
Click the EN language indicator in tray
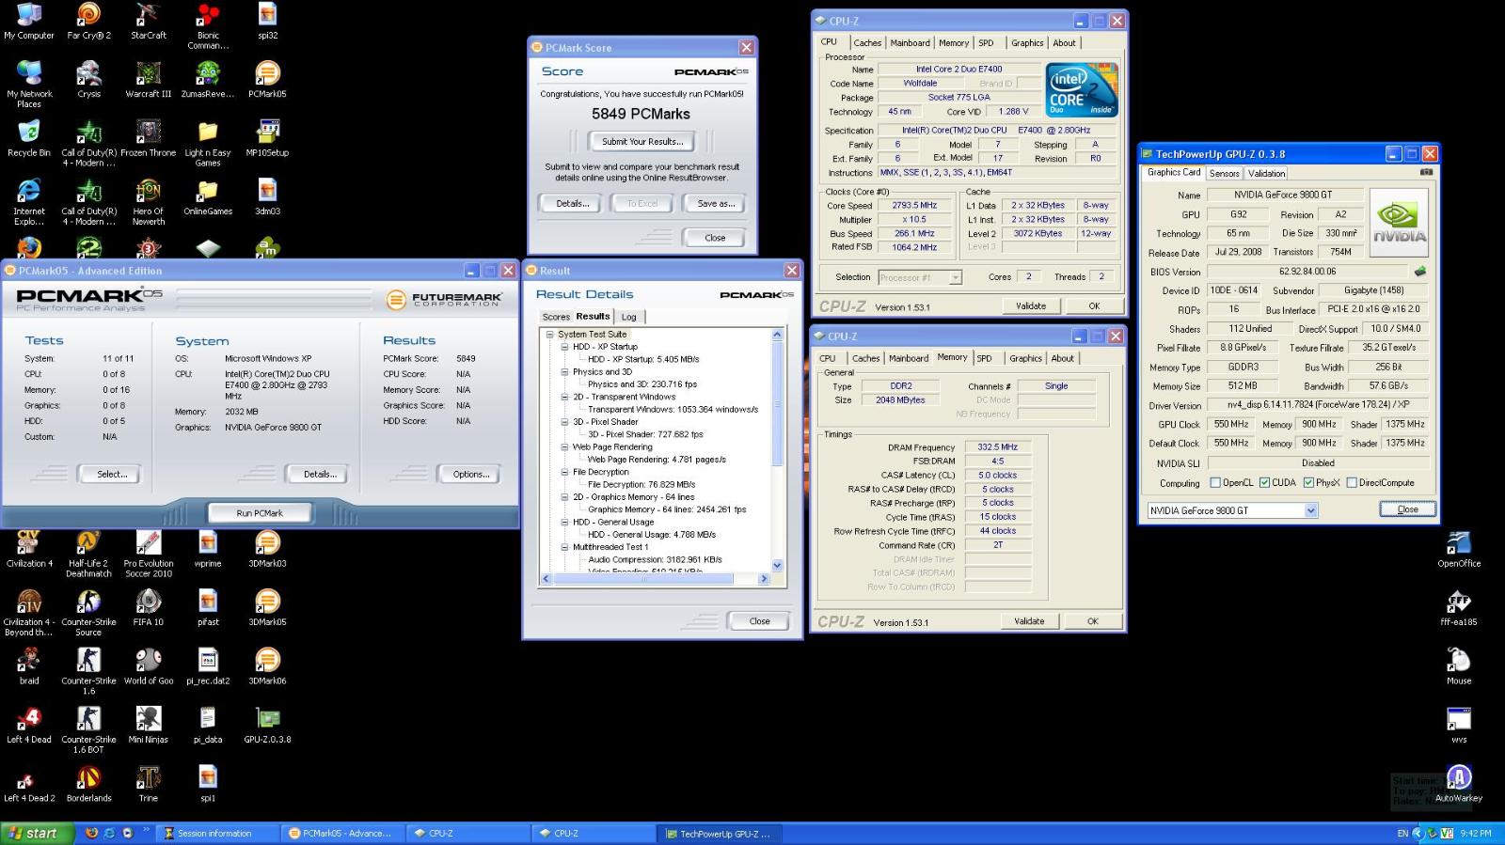click(1402, 834)
